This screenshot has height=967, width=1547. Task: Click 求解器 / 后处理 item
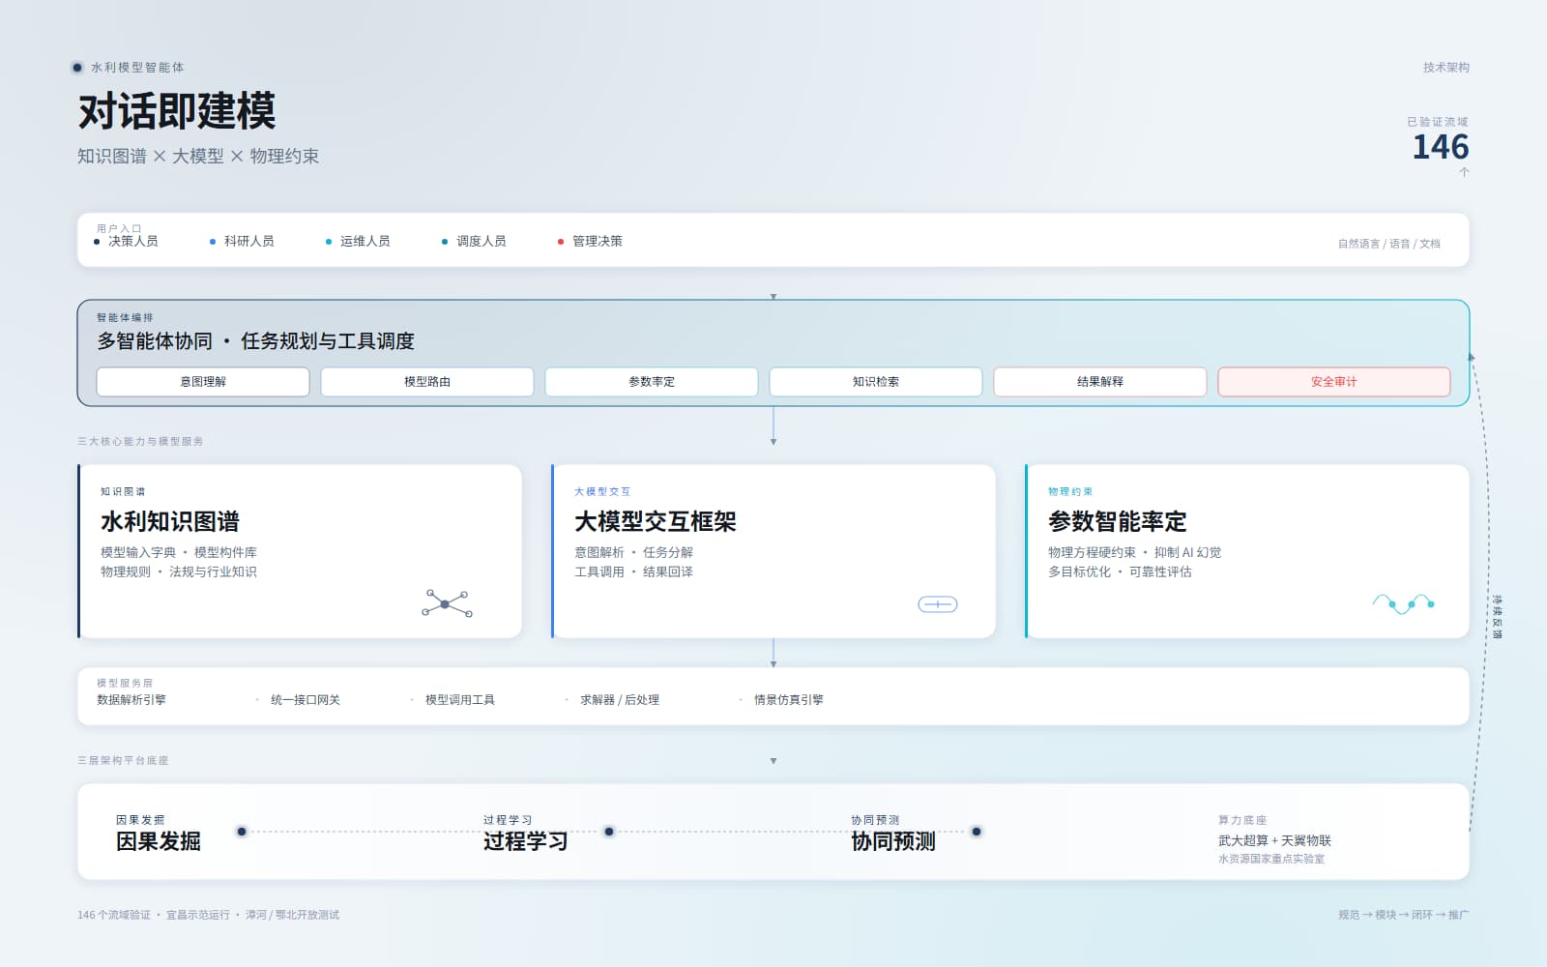coord(620,699)
